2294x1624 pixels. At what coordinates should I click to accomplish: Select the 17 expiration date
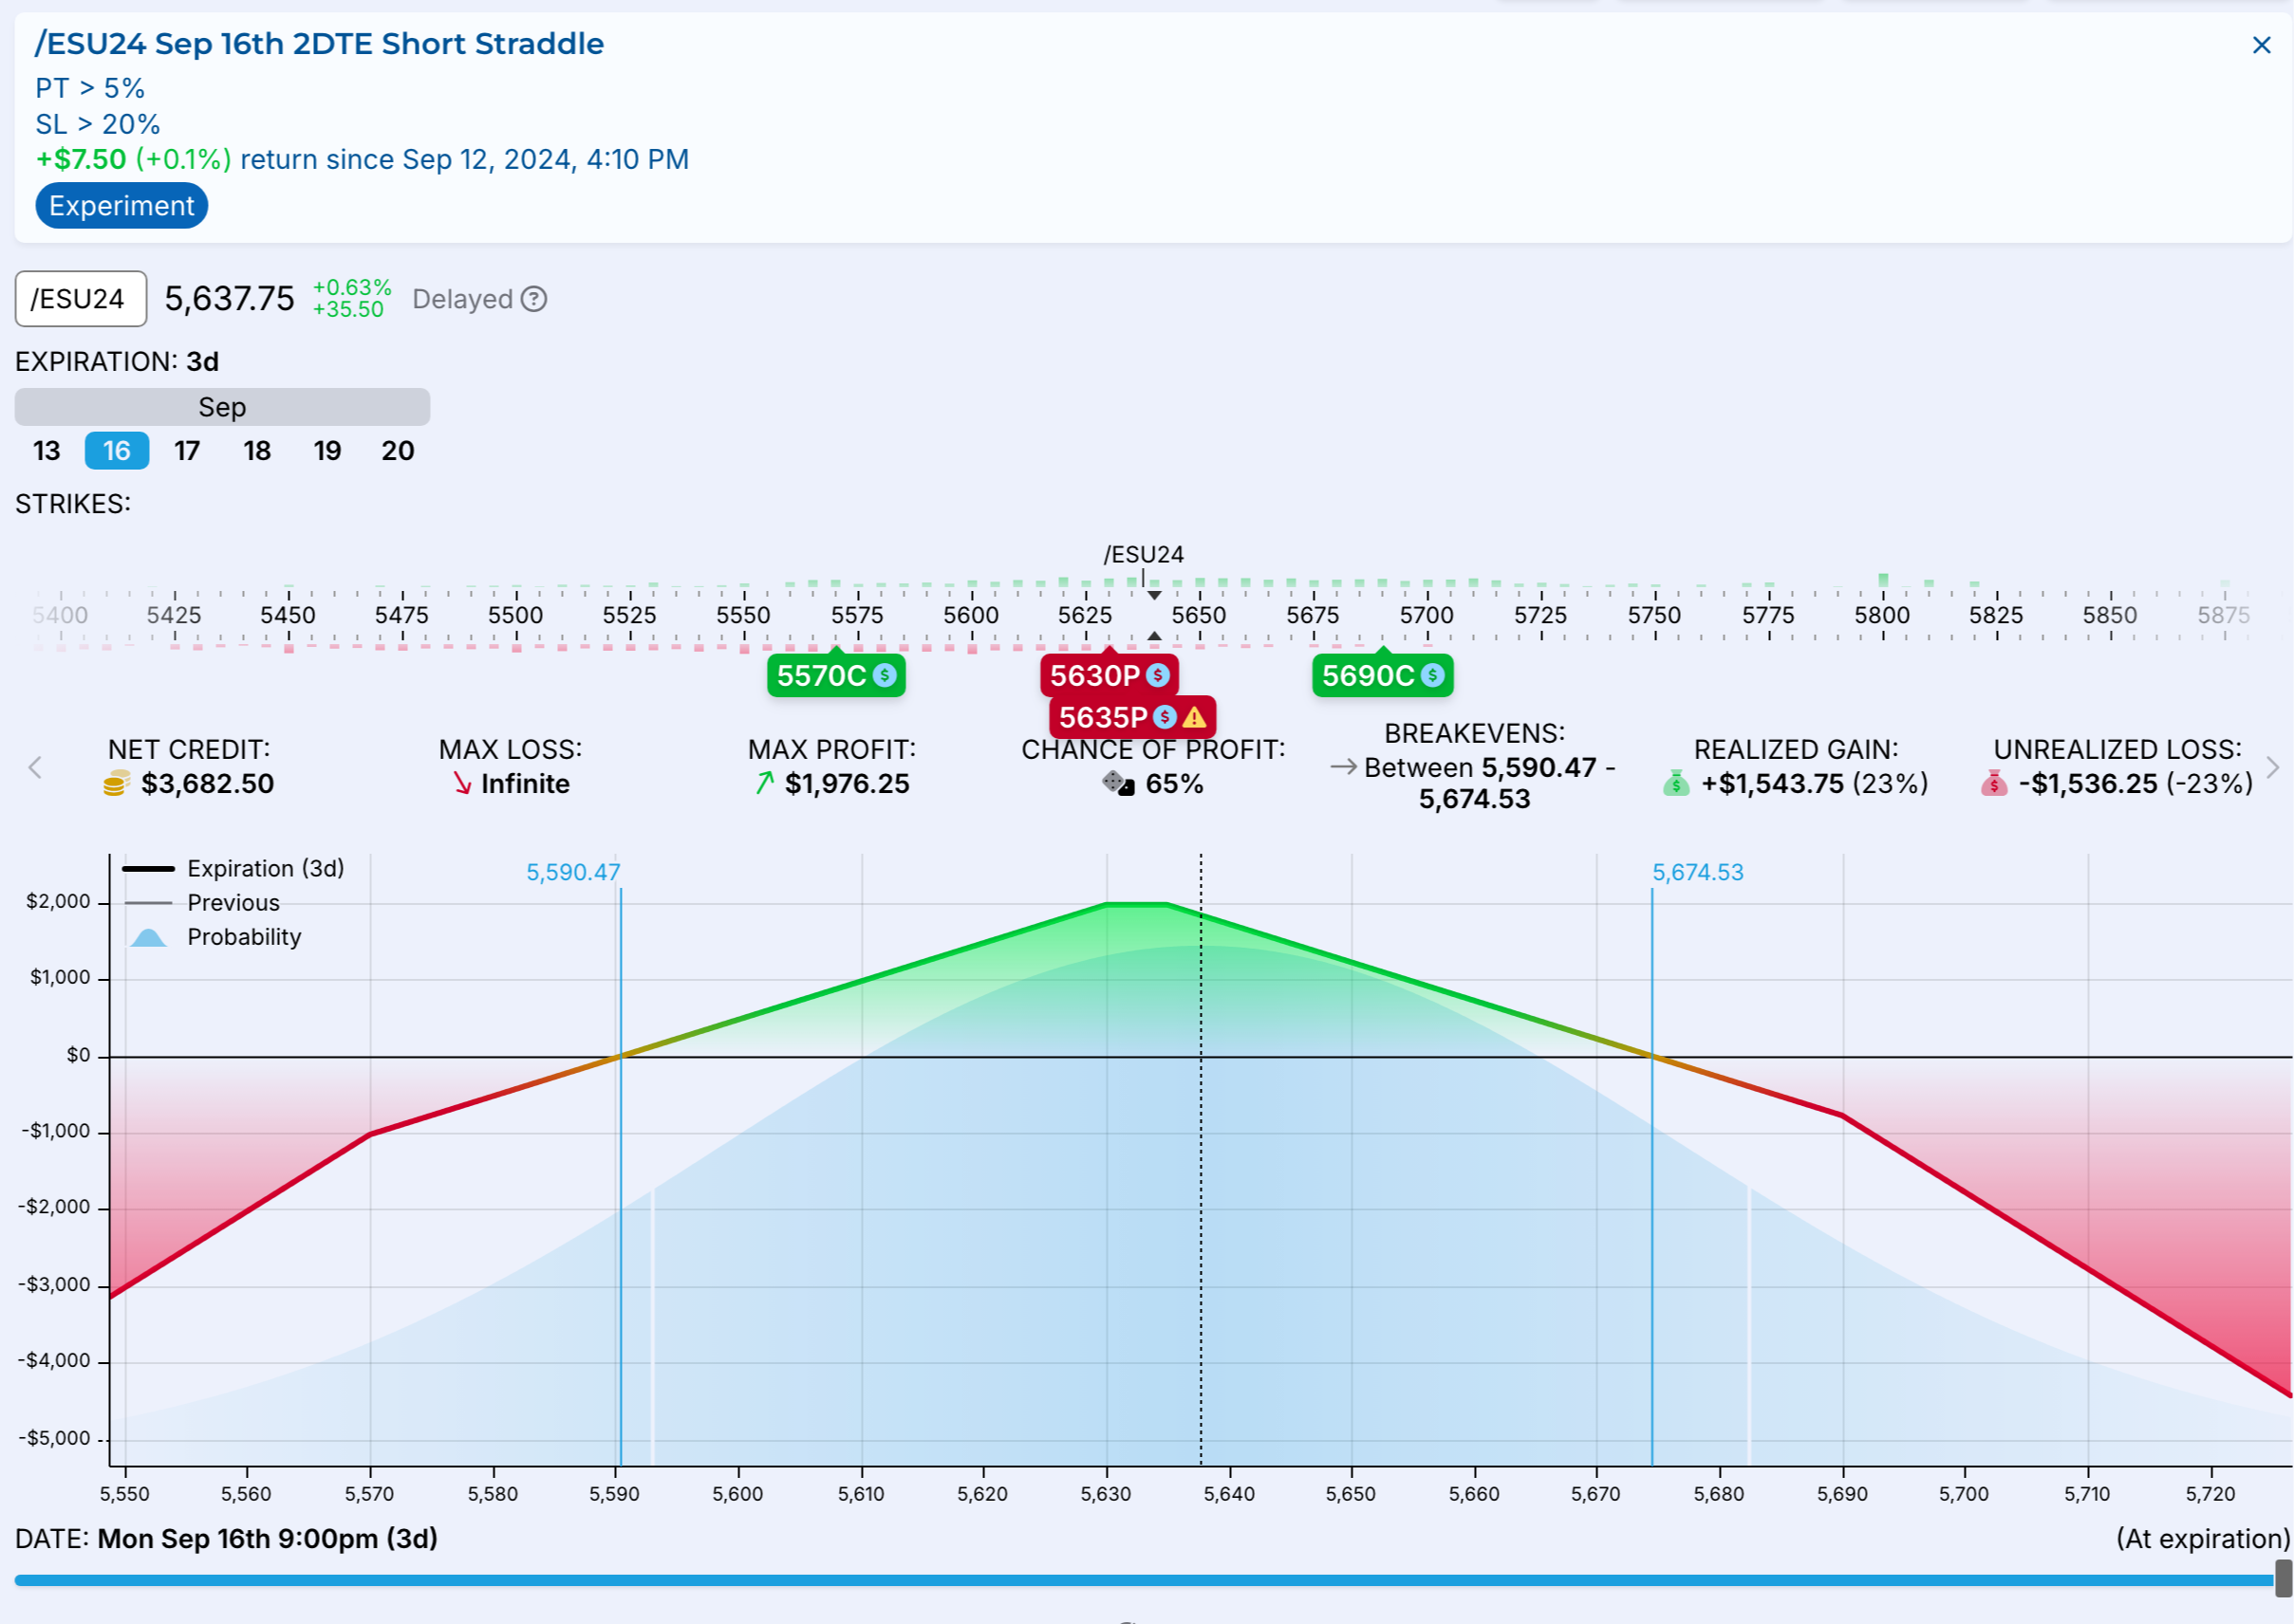click(187, 451)
